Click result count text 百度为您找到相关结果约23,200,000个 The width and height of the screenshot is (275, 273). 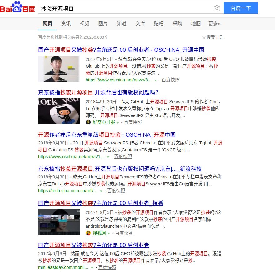pyautogui.click(x=73, y=37)
